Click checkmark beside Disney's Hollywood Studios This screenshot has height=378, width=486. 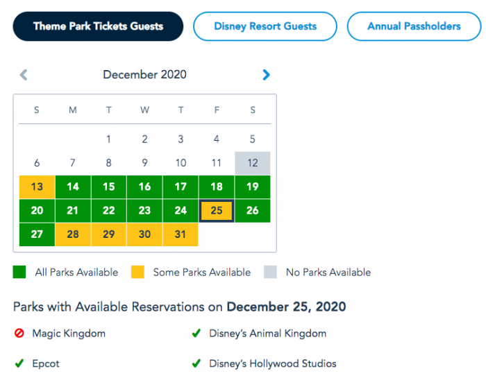coord(196,363)
